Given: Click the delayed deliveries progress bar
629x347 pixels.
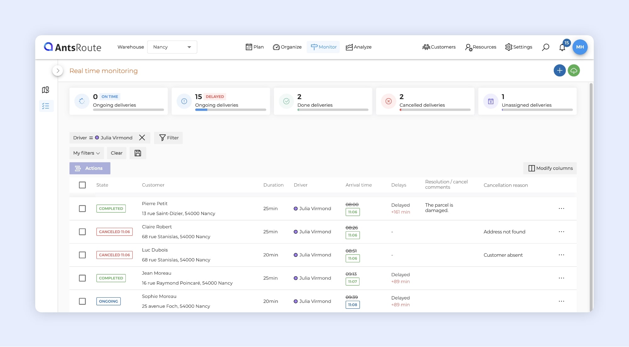Looking at the screenshot, I should coord(231,110).
